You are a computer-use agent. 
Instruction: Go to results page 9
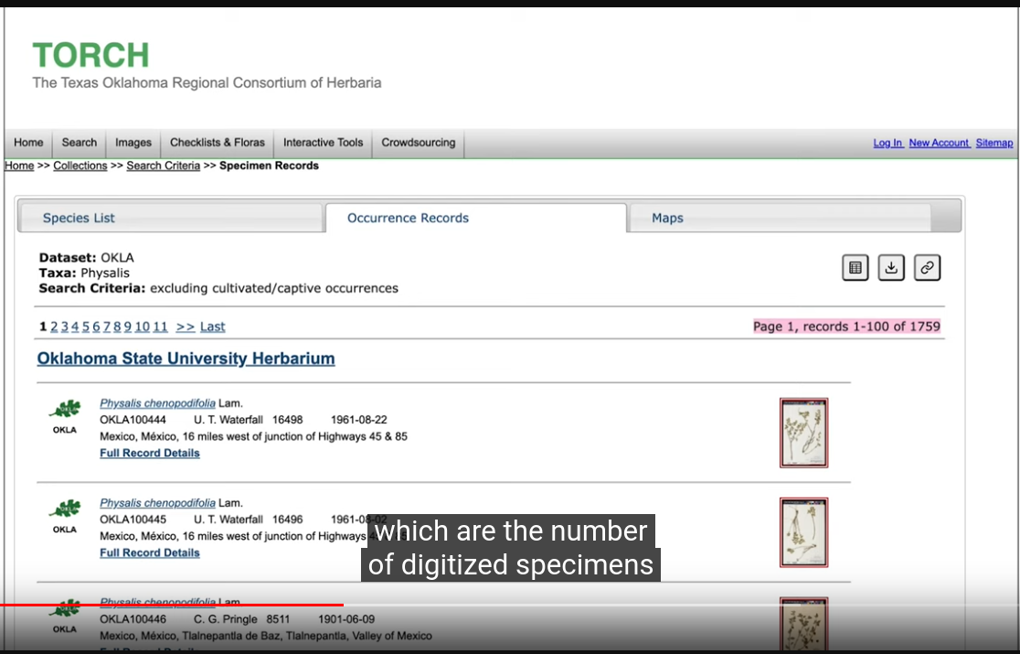[x=128, y=327]
